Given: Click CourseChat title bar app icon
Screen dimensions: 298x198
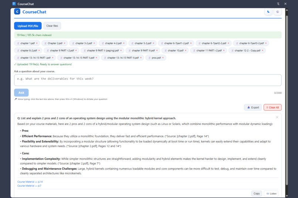Looking at the screenshot, I should [x=14, y=4].
